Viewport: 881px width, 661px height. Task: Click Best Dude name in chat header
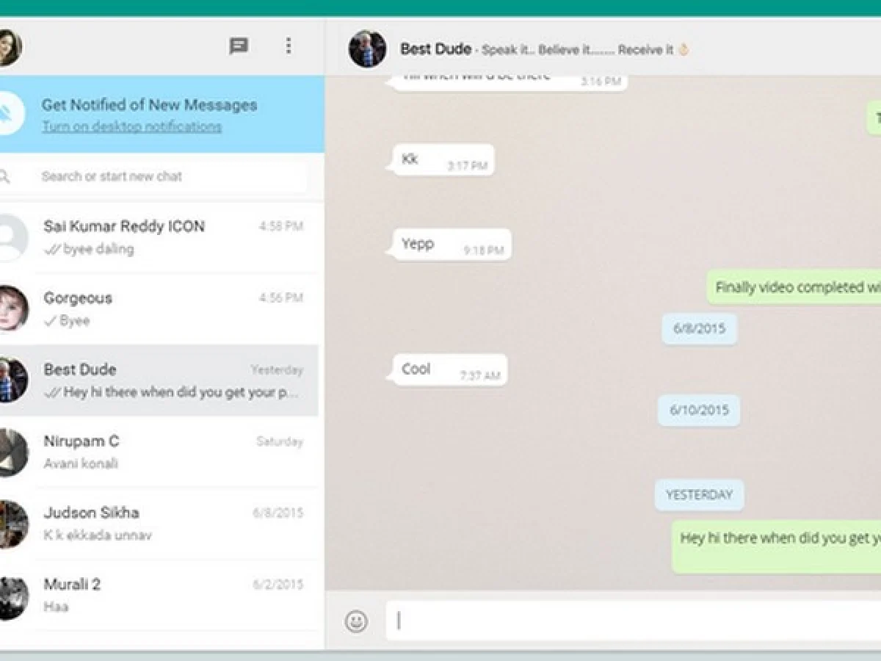[435, 49]
